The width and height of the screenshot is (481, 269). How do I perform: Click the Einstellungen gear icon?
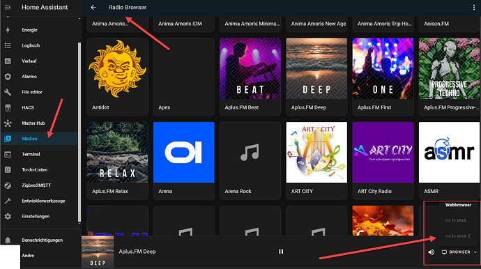click(x=8, y=216)
